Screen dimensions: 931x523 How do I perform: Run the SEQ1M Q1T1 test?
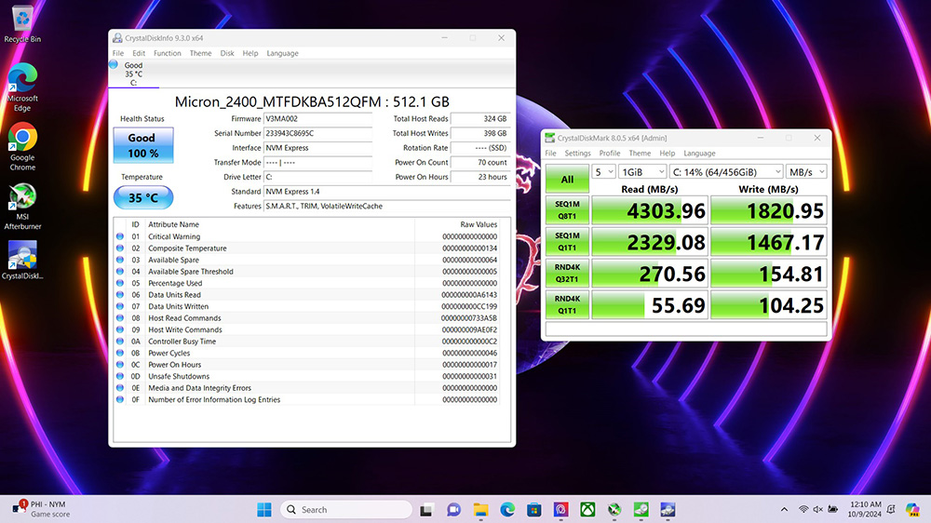[x=567, y=242]
